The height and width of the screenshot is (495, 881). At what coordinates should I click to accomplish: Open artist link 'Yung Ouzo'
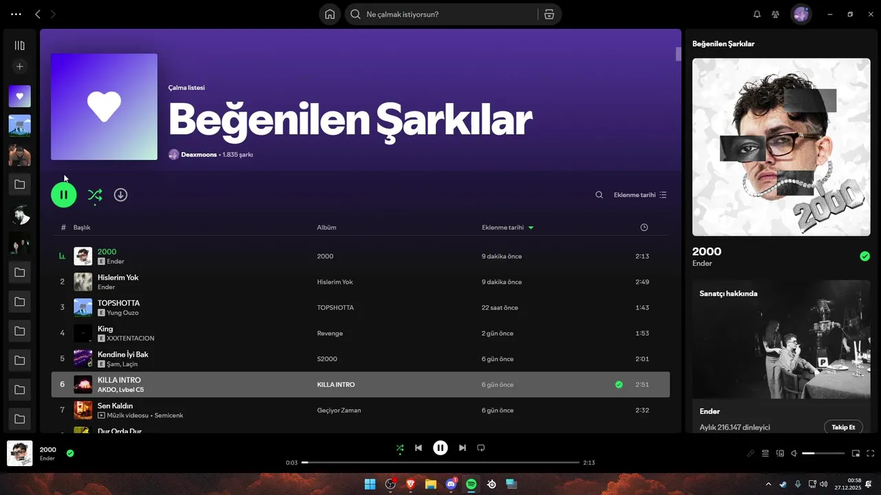click(123, 313)
